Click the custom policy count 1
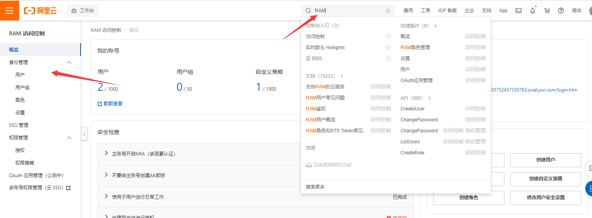The width and height of the screenshot is (592, 218). click(x=258, y=87)
